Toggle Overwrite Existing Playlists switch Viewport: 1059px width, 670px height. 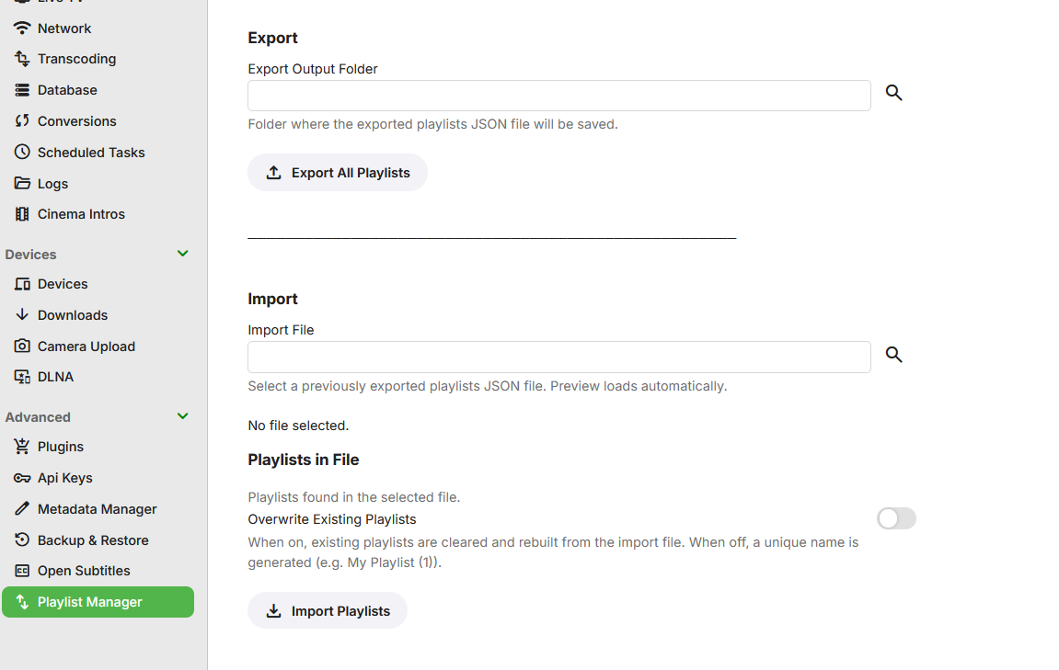896,518
